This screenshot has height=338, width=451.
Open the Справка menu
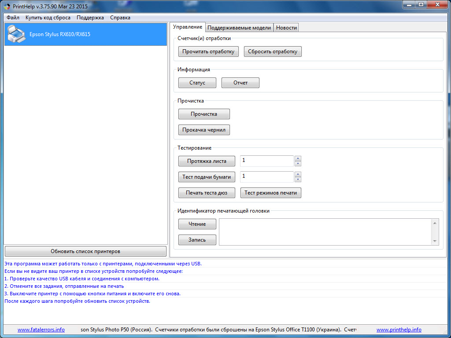[120, 18]
